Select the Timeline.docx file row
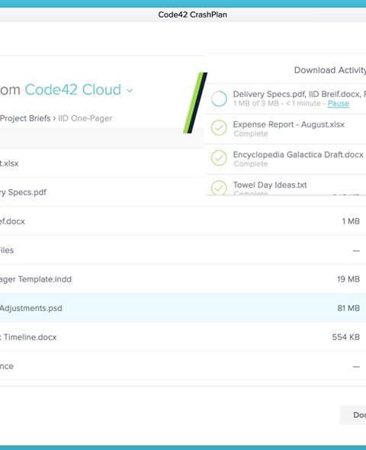This screenshot has height=450, width=366. pyautogui.click(x=183, y=337)
